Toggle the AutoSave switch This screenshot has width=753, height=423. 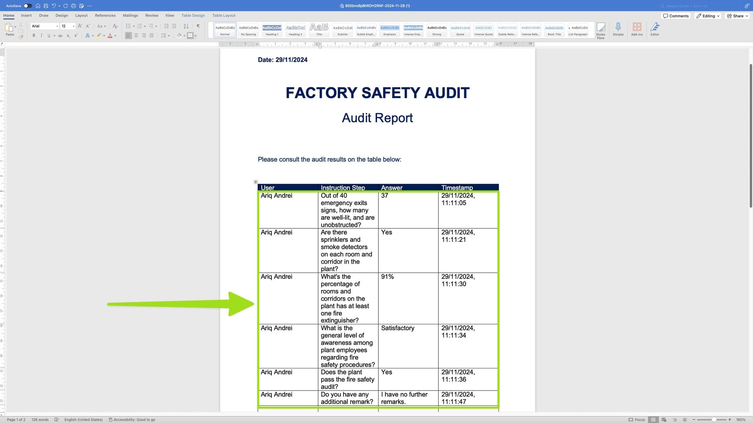[x=28, y=6]
